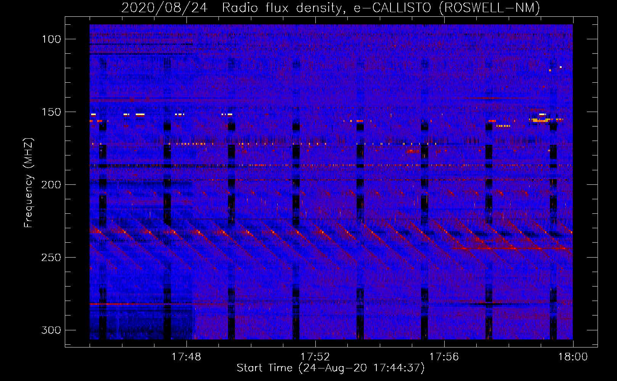
Task: Click the plot title text
Action: point(331,8)
